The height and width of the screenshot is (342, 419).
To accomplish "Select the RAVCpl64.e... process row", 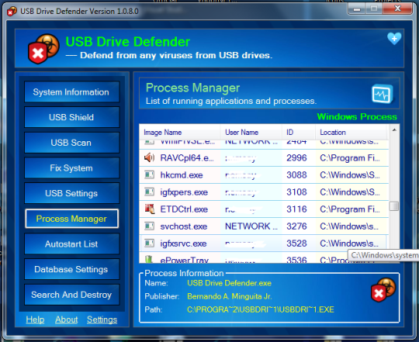I will click(264, 157).
